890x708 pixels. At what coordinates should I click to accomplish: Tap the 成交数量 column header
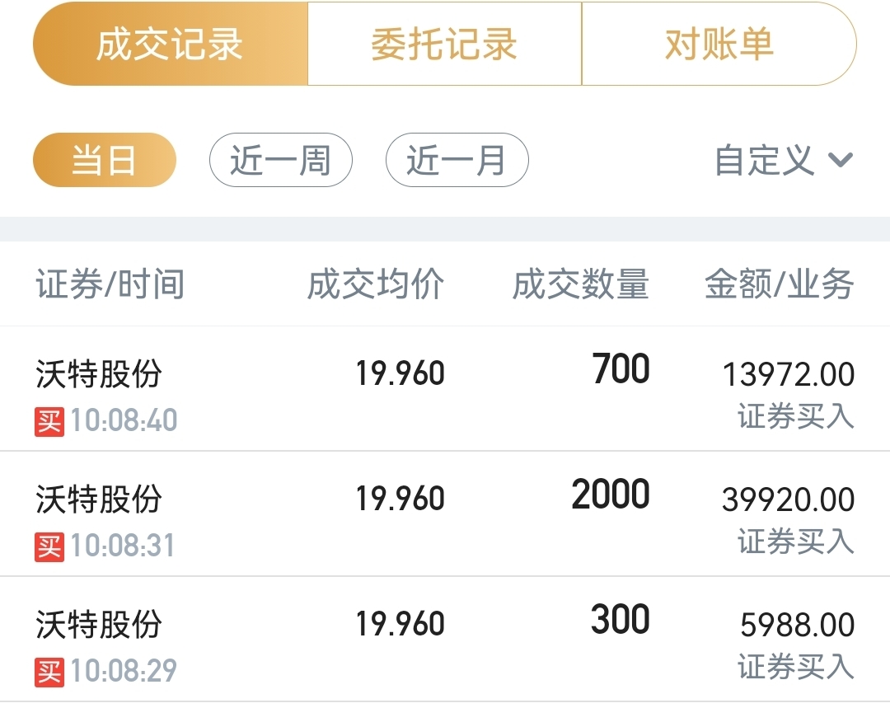click(580, 285)
